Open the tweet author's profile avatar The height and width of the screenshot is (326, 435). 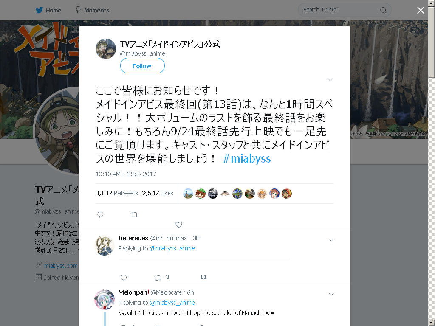click(106, 49)
